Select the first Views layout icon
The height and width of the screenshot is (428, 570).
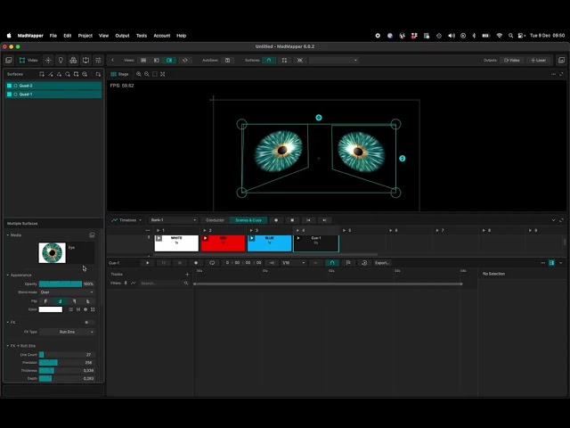pos(143,60)
